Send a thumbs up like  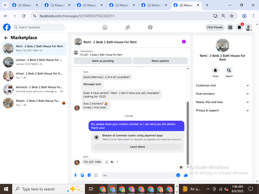[186, 175]
